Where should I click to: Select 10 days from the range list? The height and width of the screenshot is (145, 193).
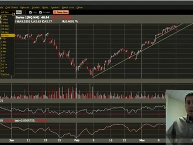tap(8, 26)
